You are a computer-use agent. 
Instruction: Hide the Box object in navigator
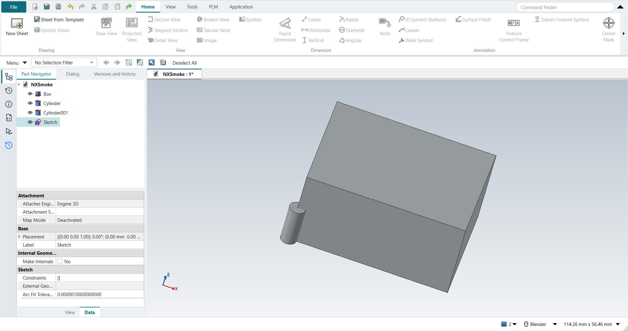coord(30,94)
